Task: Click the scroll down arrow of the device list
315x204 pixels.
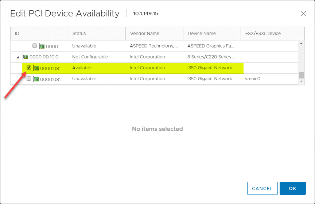Action: click(301, 81)
